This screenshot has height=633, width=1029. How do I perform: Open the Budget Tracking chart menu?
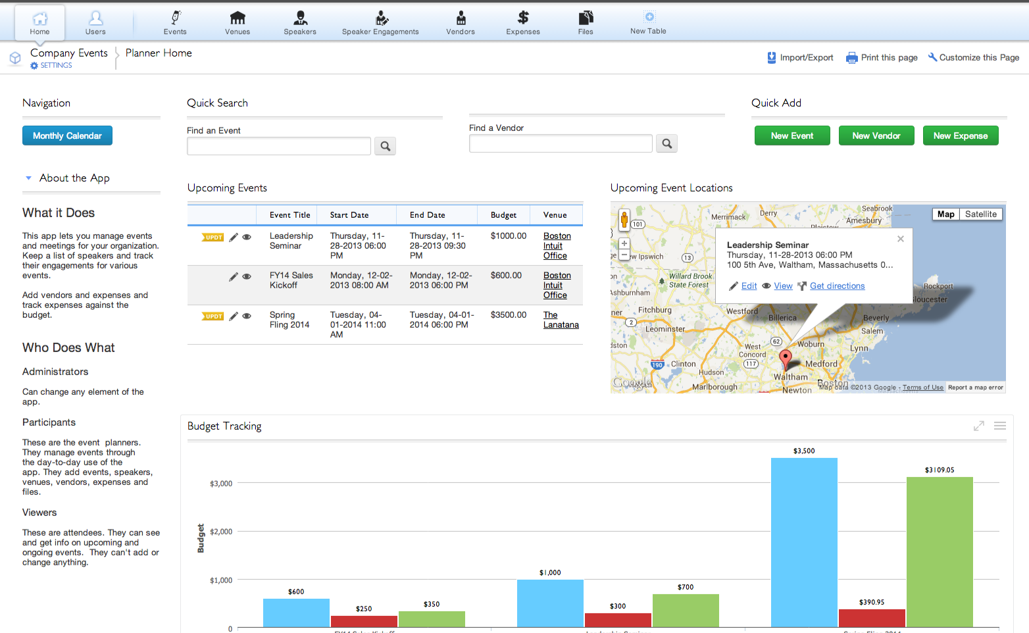coord(999,426)
